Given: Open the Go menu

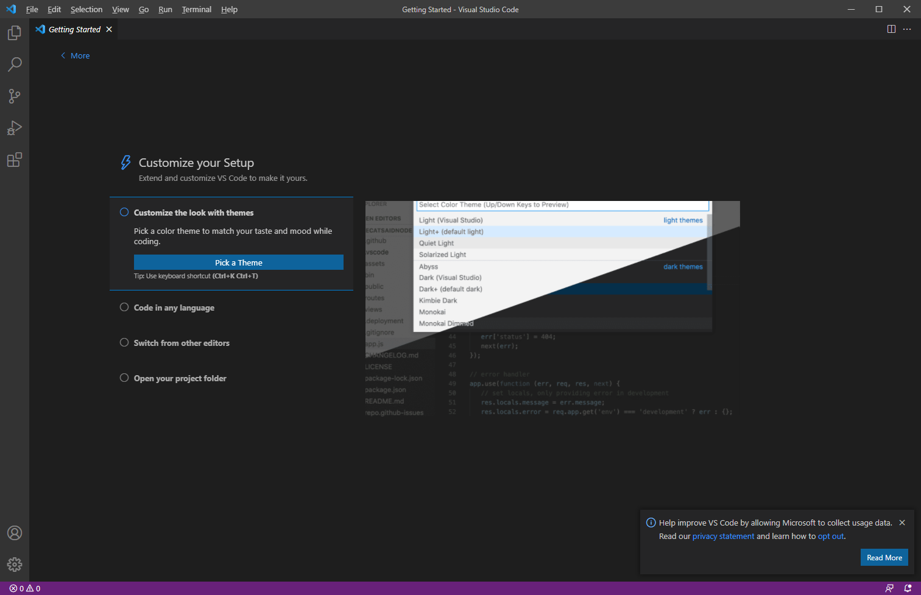Looking at the screenshot, I should (x=144, y=9).
